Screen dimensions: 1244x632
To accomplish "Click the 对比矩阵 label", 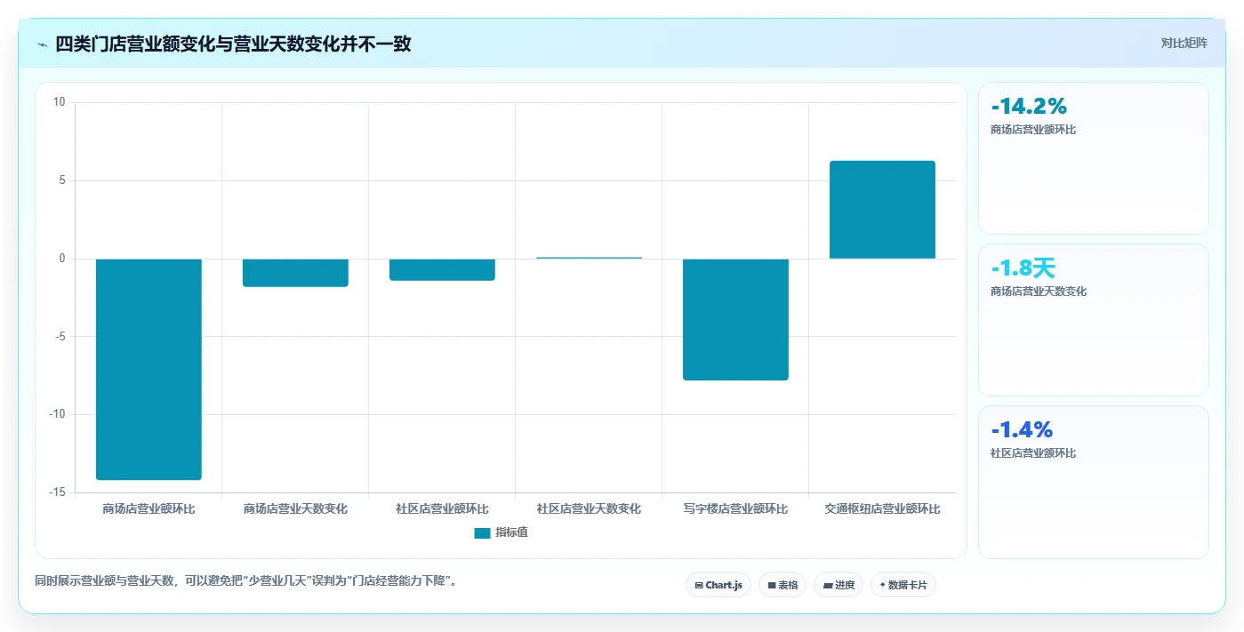I will tap(1184, 43).
